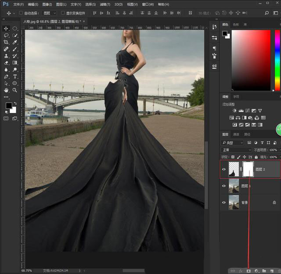Open the blend mode 正常 dropdown
The height and width of the screenshot is (274, 281).
point(236,150)
